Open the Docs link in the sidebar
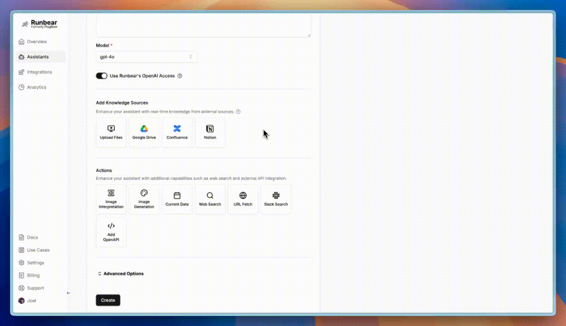 [x=32, y=237]
